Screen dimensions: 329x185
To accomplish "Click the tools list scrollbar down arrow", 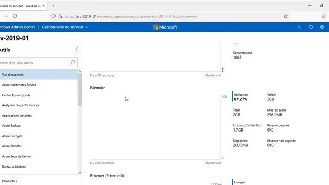I will [80, 173].
